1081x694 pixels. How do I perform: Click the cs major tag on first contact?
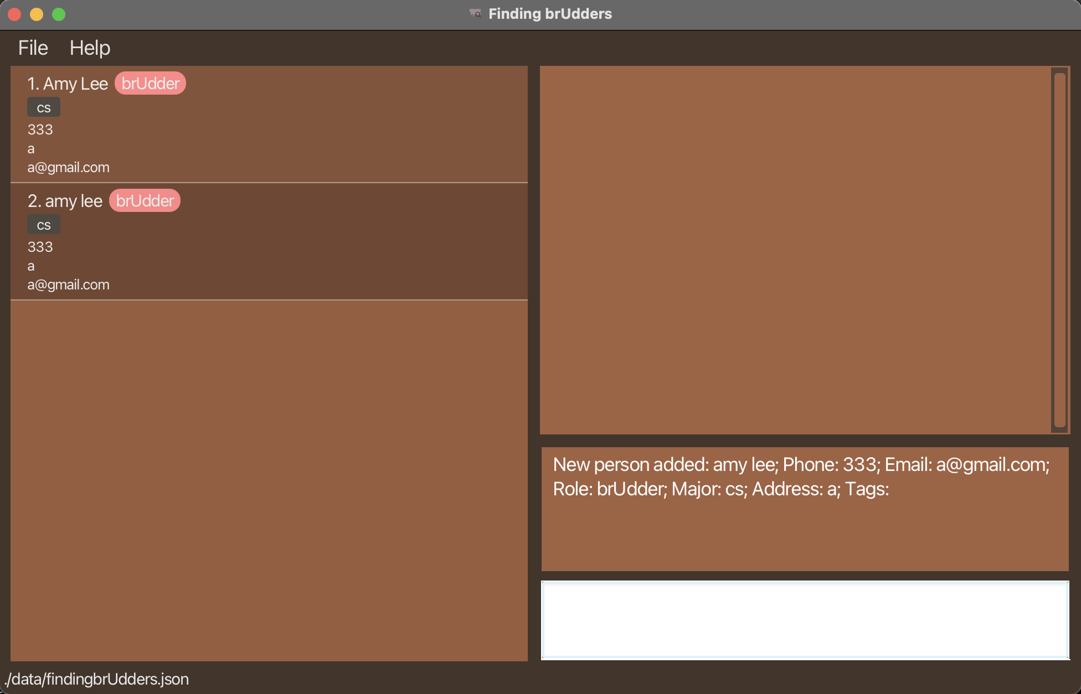point(44,107)
